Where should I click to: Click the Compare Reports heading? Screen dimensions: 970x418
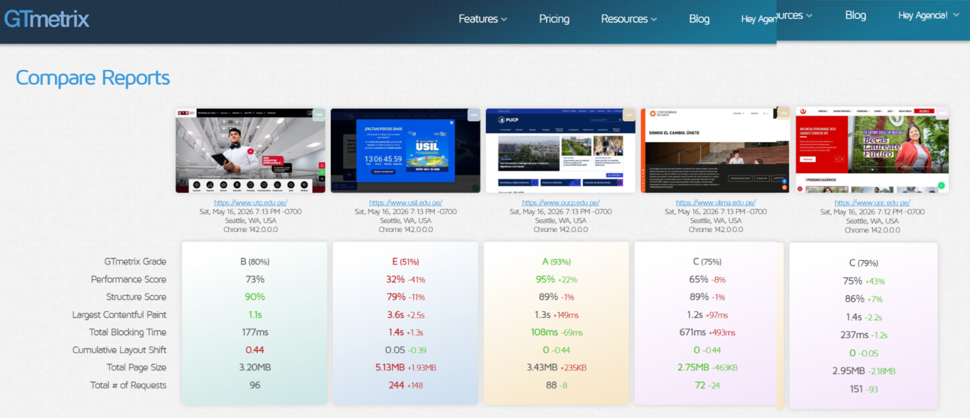tap(92, 78)
